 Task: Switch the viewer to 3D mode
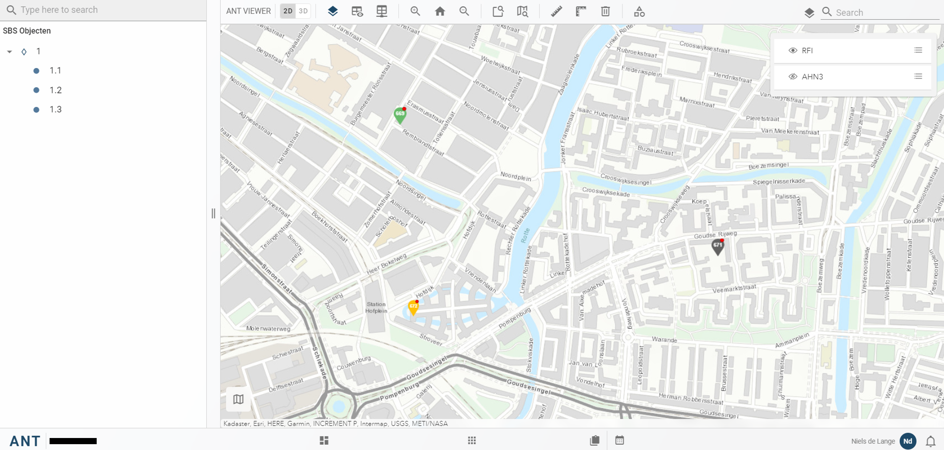pos(303,11)
